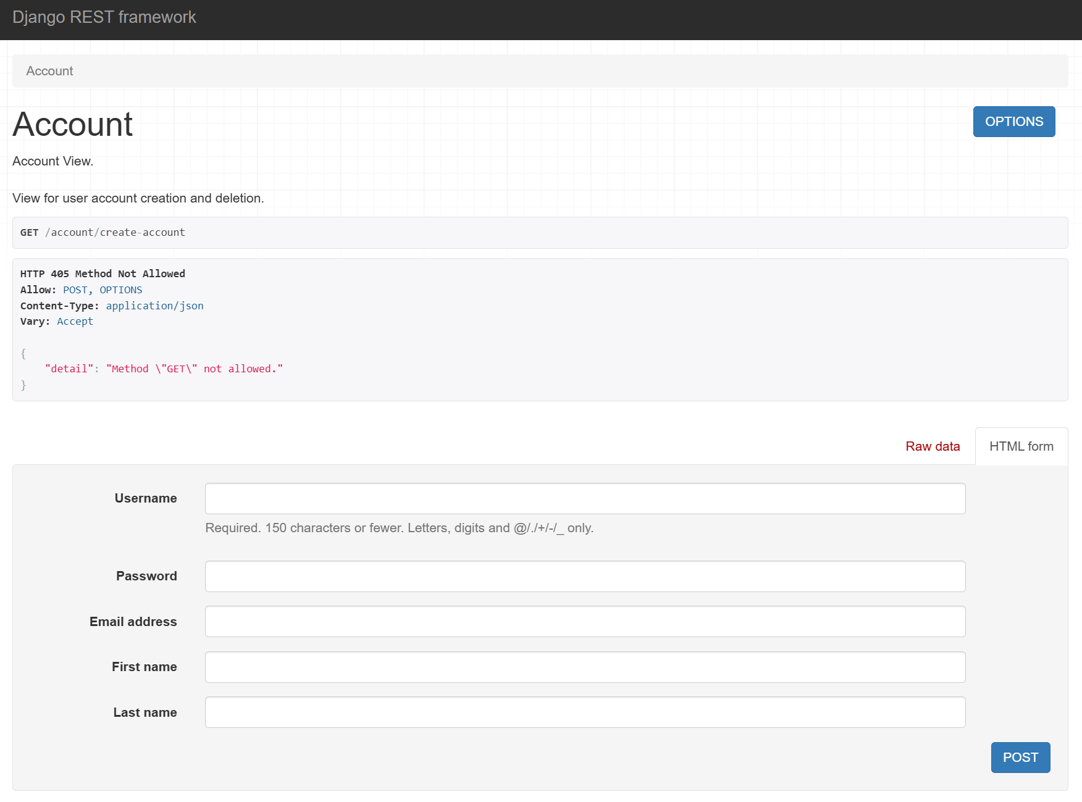
Task: Focus the Email address input field
Action: (585, 621)
